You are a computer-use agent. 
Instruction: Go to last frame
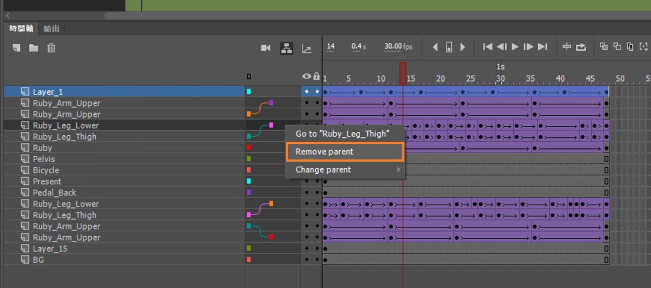[543, 47]
